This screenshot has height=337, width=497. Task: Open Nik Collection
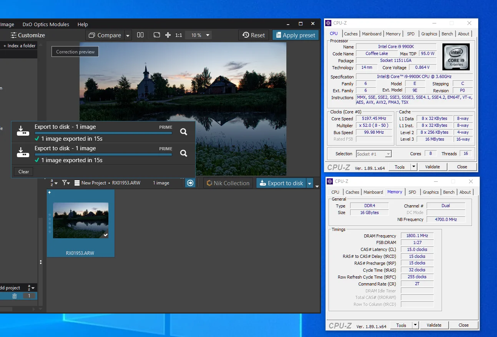coord(228,183)
